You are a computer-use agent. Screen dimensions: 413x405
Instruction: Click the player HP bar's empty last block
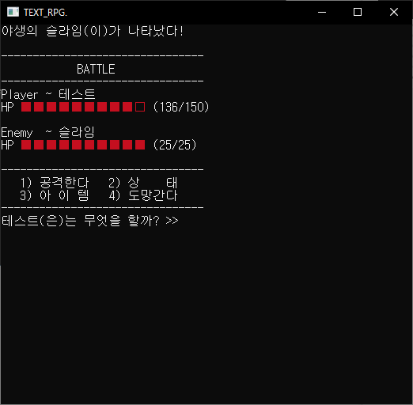pos(140,107)
